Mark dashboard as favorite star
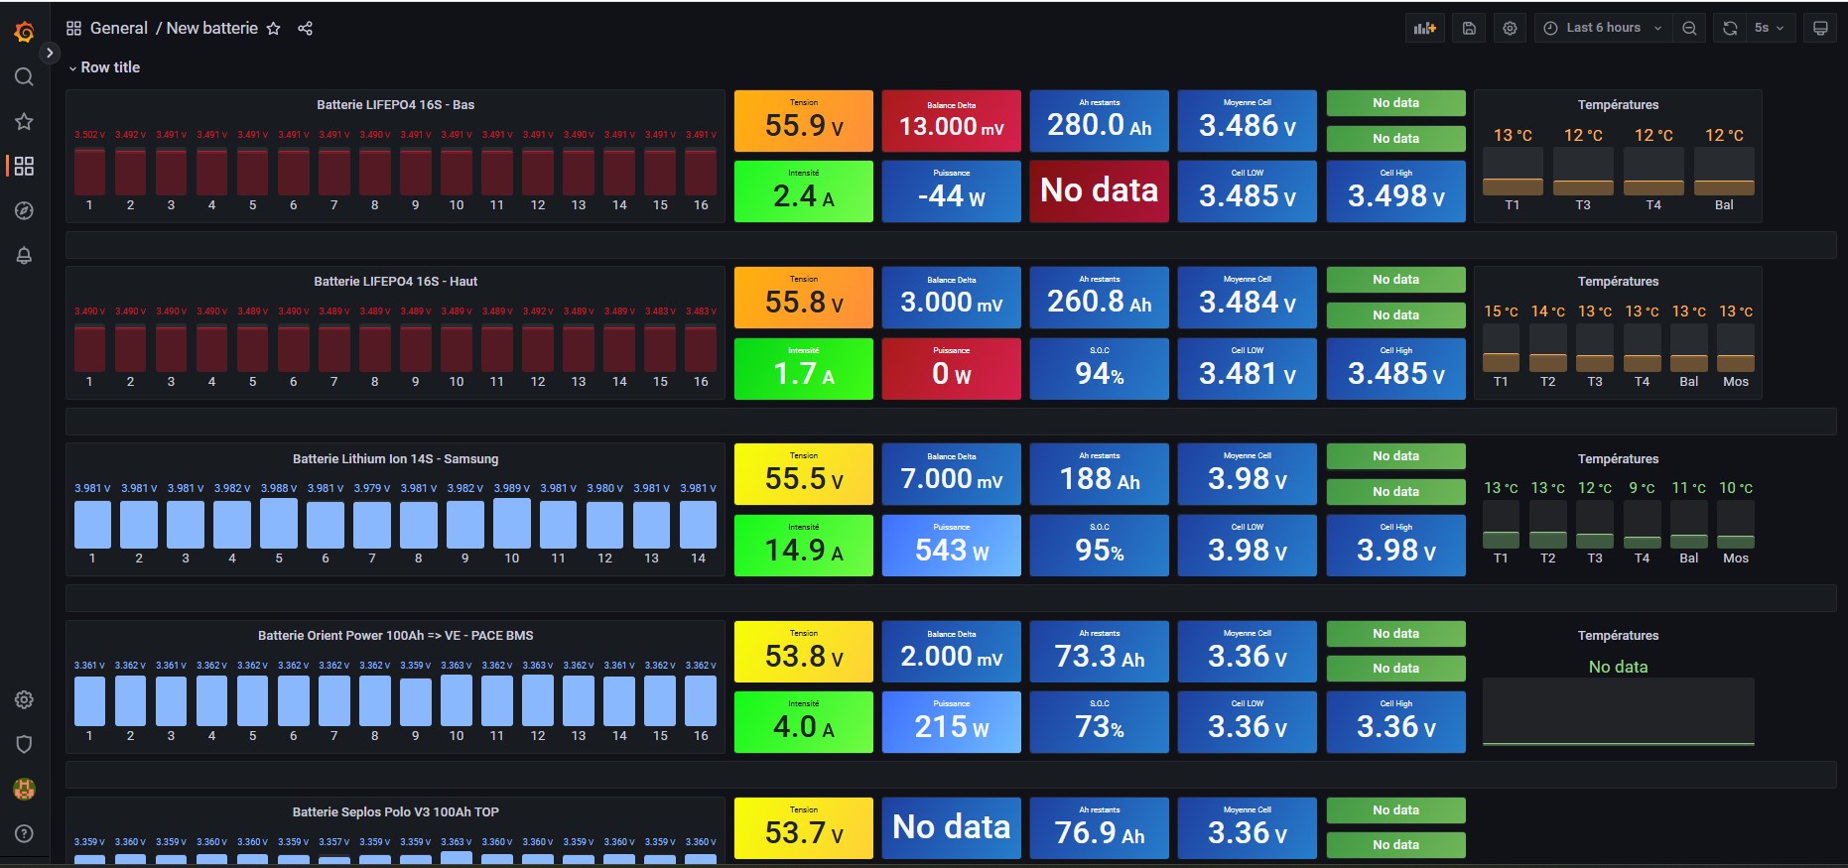Viewport: 1848px width, 868px height. pos(274,29)
